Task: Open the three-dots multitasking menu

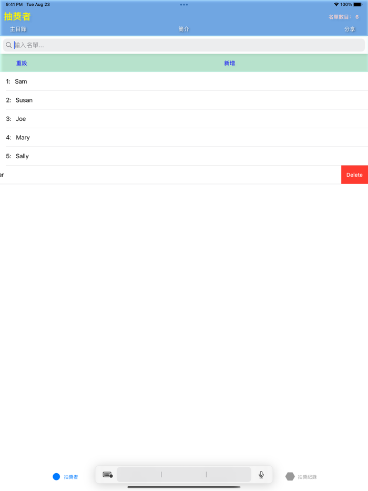Action: pyautogui.click(x=184, y=5)
